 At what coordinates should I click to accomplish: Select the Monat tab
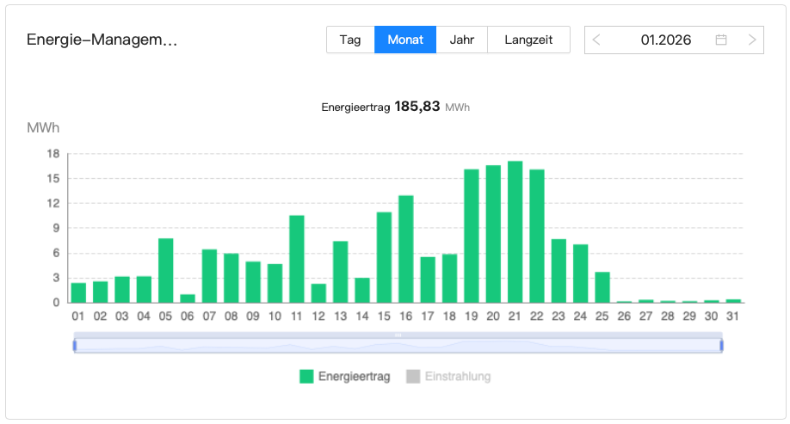tap(405, 40)
